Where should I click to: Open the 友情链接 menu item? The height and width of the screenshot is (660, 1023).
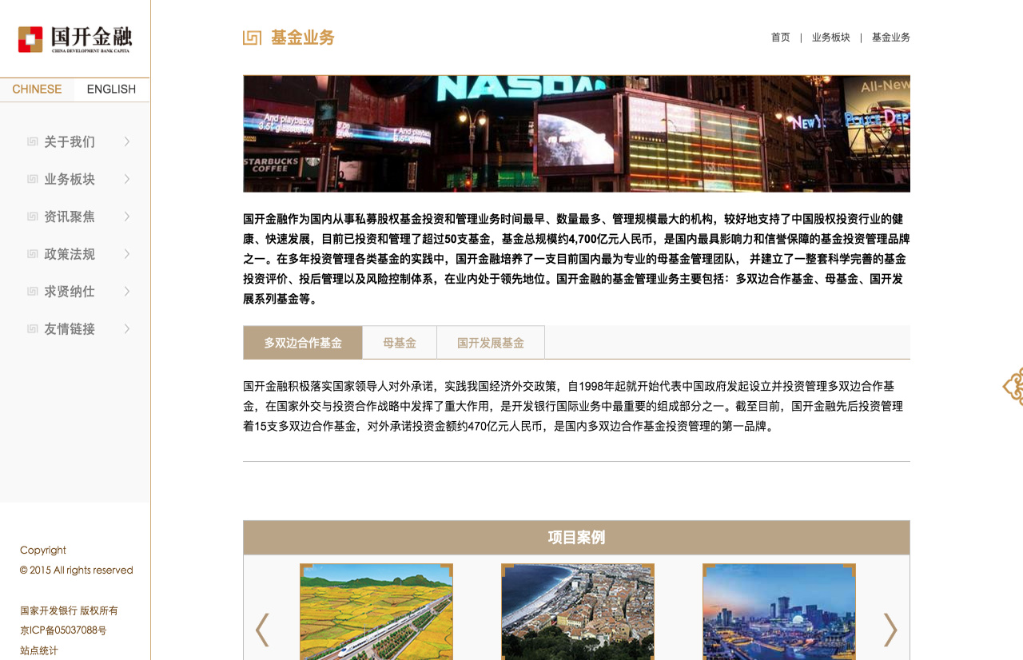point(70,328)
